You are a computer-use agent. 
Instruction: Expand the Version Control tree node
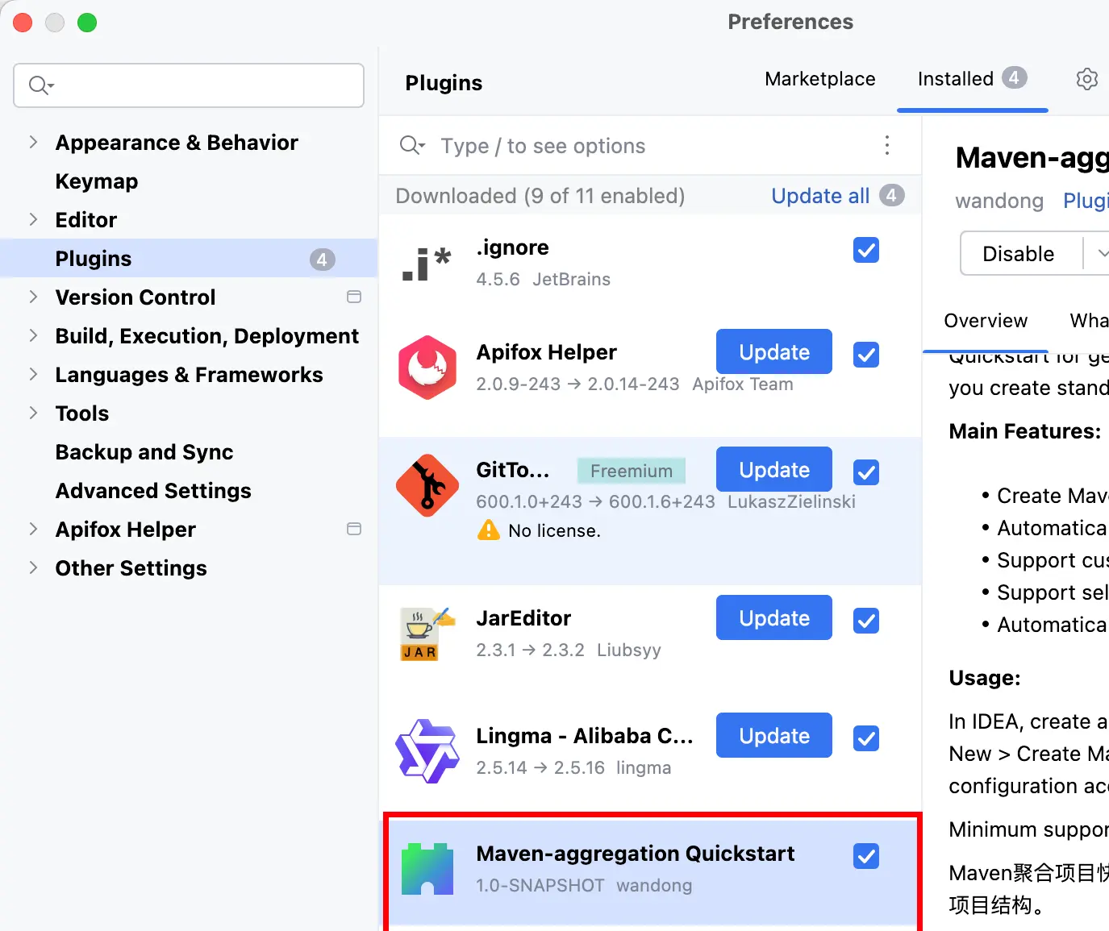point(33,297)
